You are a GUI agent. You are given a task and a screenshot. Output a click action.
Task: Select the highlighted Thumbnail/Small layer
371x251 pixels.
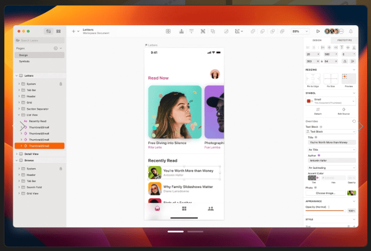(40, 146)
